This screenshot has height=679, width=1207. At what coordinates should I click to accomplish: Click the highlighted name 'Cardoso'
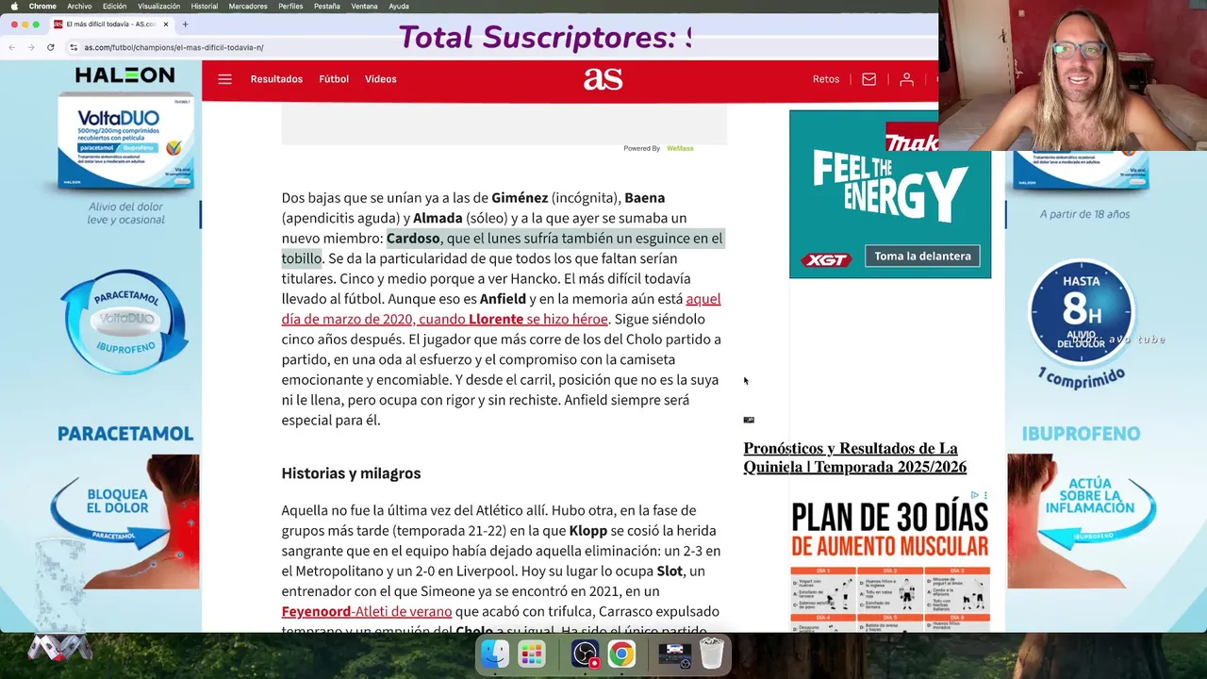pos(413,238)
